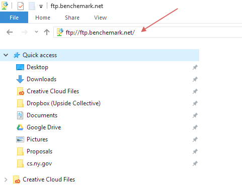The height and width of the screenshot is (188, 242).
Task: Go up one folder level
Action: (x=47, y=32)
